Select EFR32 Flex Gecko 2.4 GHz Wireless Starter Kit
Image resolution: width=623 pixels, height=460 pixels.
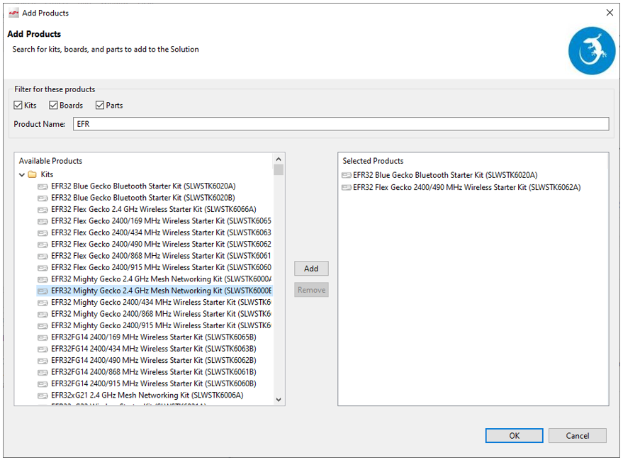coord(153,209)
